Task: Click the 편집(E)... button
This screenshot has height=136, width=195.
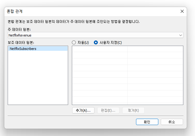Action: [x=108, y=110]
